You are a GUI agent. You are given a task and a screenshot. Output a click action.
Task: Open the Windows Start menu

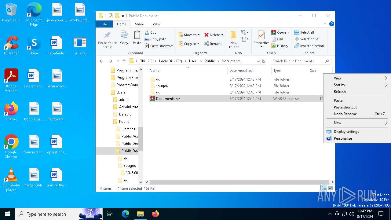coord(7,214)
